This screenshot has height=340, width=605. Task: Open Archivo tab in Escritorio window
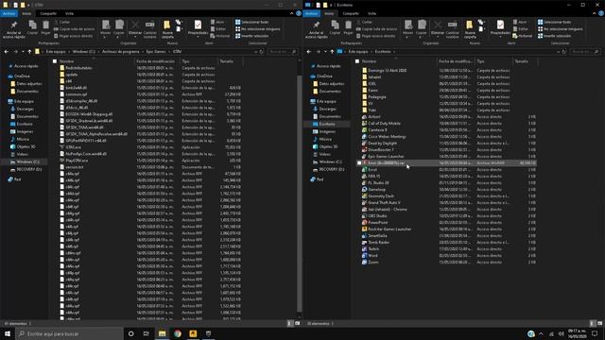311,13
